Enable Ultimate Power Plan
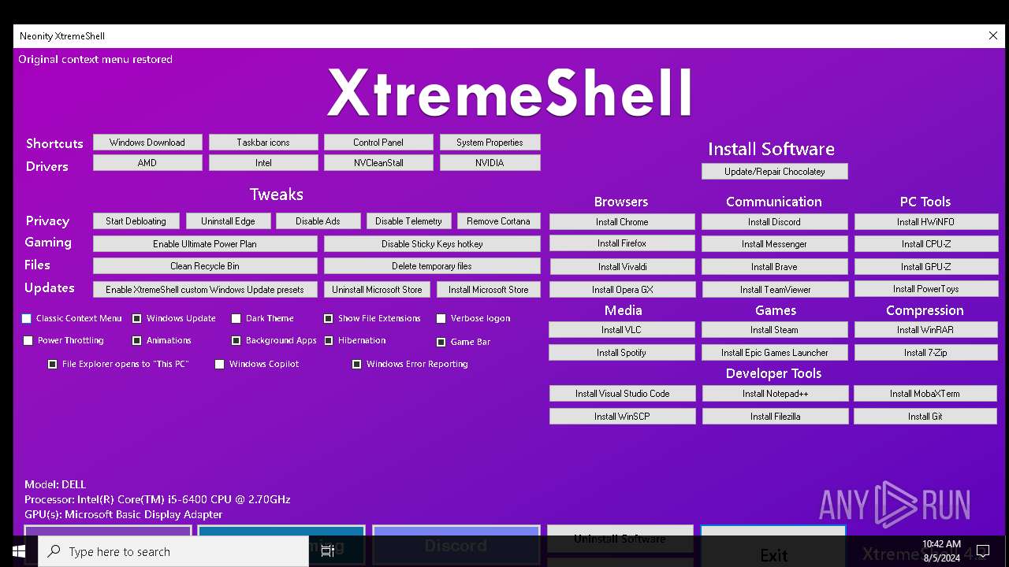 205,244
